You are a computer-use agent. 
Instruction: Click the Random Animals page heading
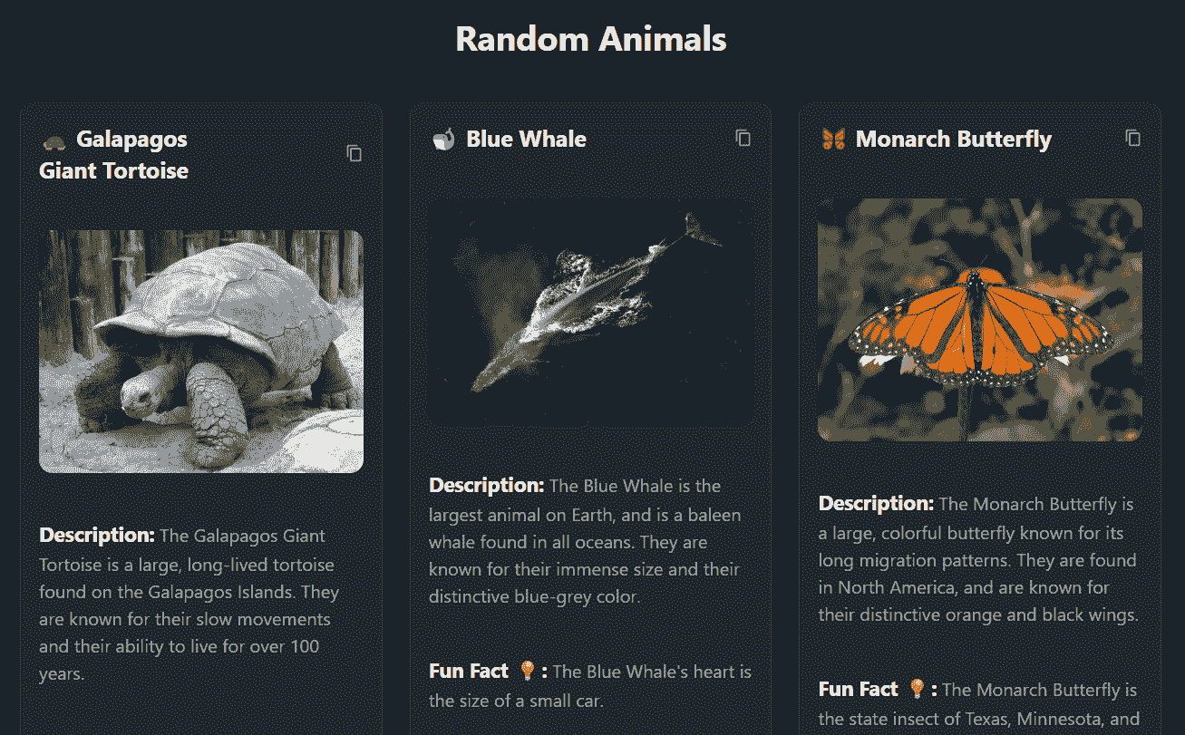(591, 38)
